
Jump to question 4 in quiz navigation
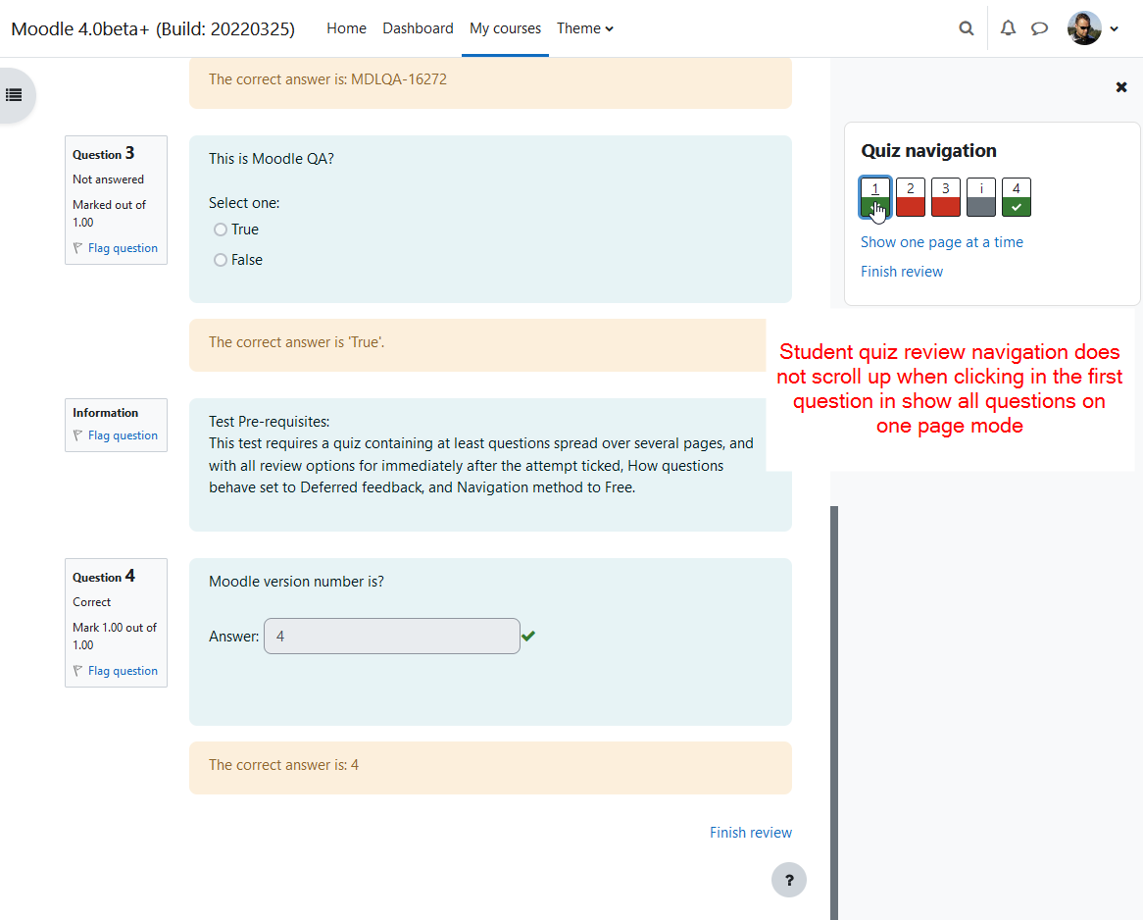(x=1017, y=197)
